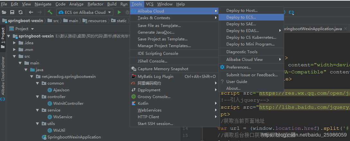Open Alibaba Cloud Preferences...
The width and height of the screenshot is (350, 141).
point(238,67)
